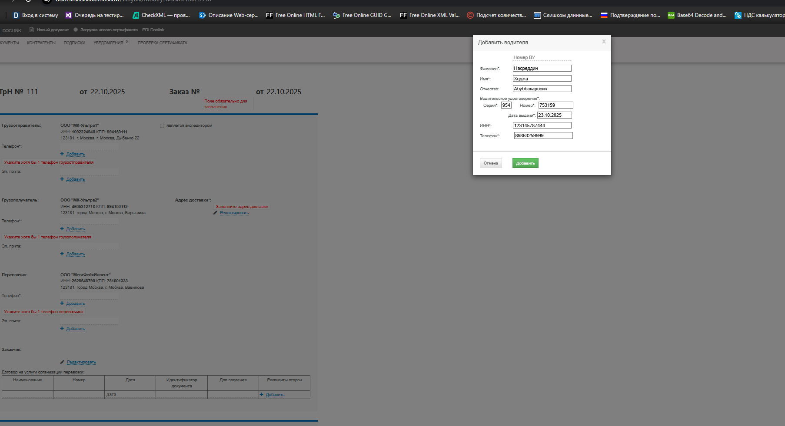Click the ТрН date 22.10.2025
The width and height of the screenshot is (785, 426).
[107, 92]
